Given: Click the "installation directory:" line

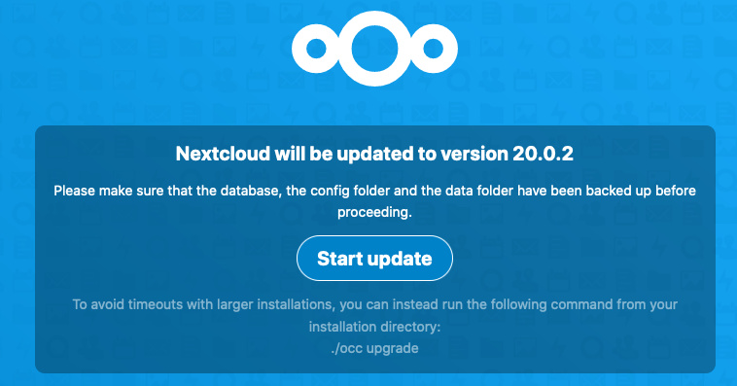Looking at the screenshot, I should [374, 327].
